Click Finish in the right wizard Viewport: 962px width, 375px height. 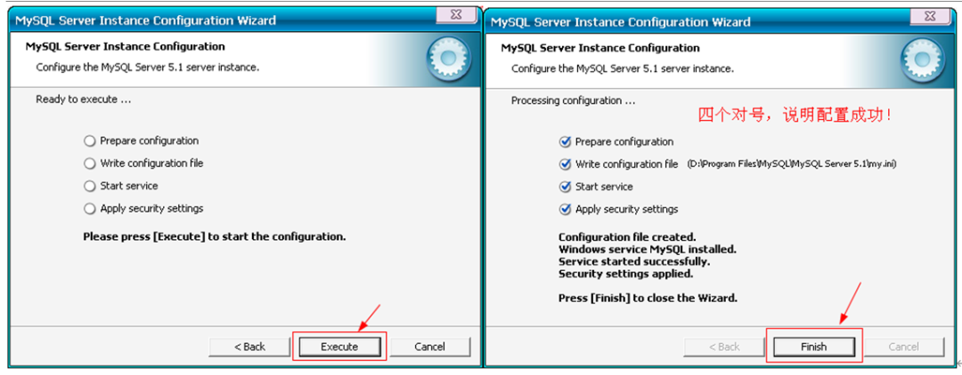tap(813, 347)
